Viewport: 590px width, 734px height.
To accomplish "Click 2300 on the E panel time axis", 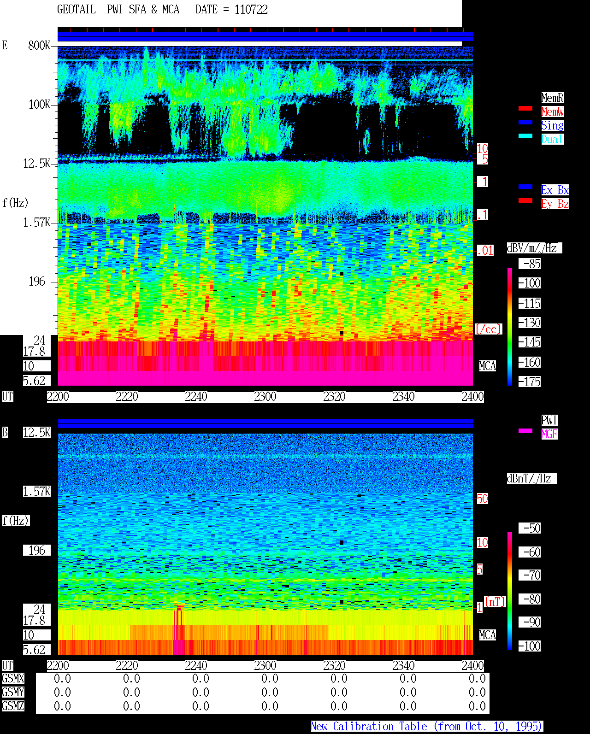I will point(265,396).
